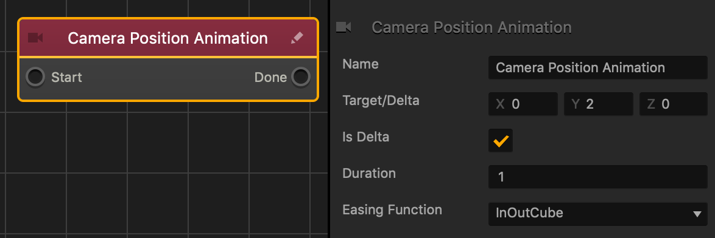Focus the X target value field

tap(523, 104)
